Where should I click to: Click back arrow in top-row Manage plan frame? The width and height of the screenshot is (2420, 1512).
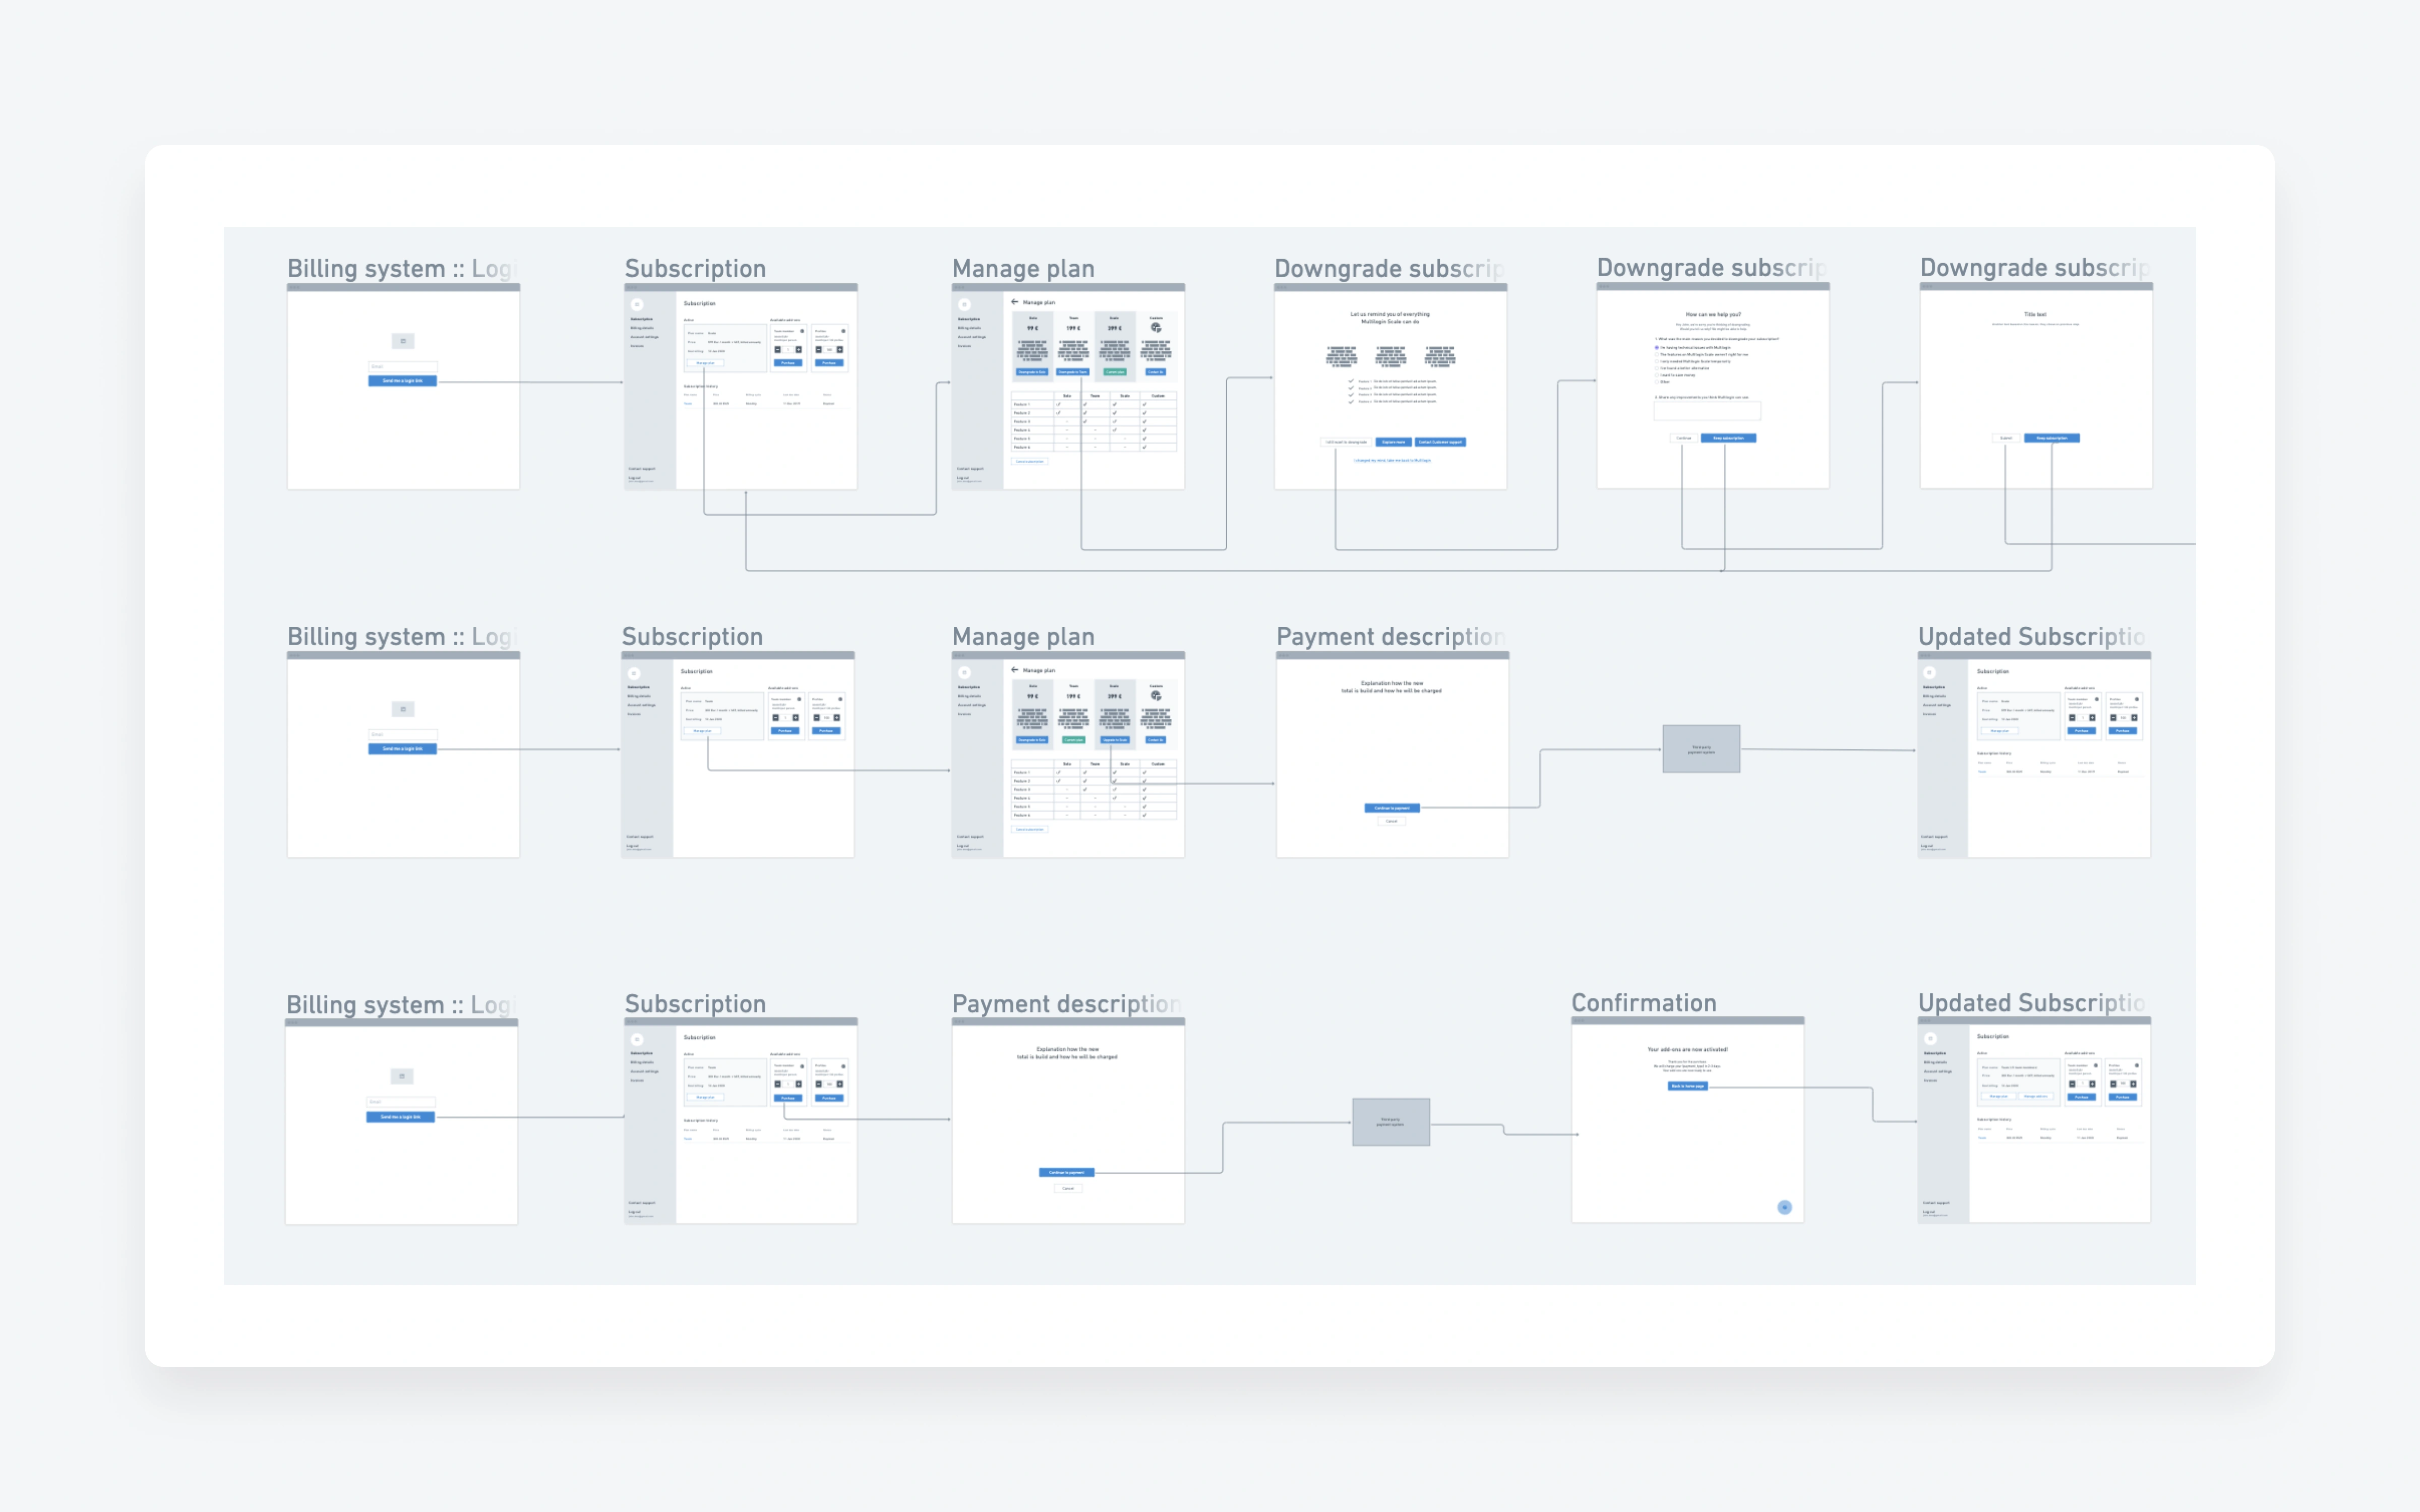pos(1014,302)
